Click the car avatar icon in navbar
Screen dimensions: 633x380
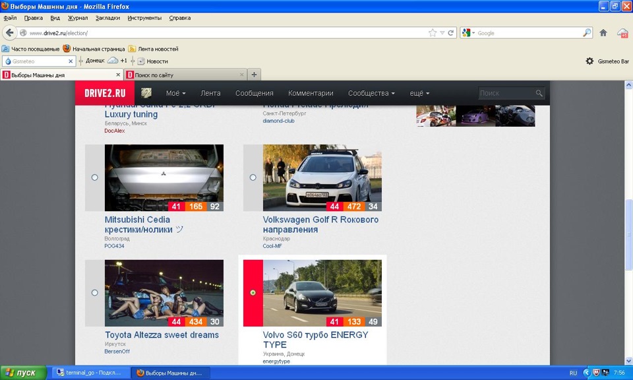(x=146, y=93)
